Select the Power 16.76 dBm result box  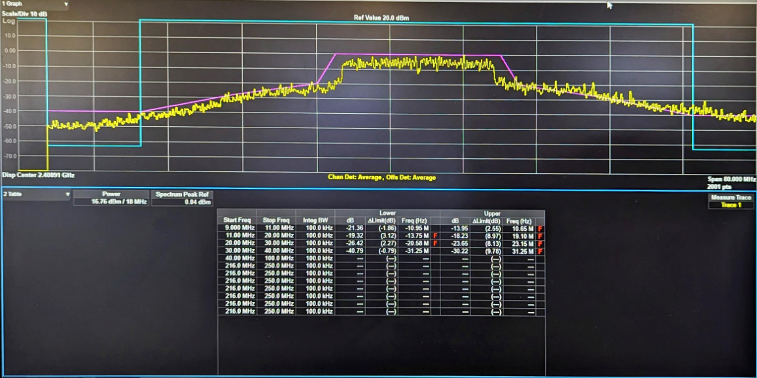pyautogui.click(x=111, y=198)
